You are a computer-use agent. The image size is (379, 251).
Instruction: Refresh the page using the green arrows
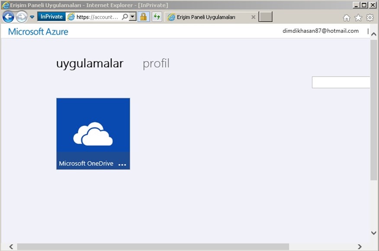point(157,17)
